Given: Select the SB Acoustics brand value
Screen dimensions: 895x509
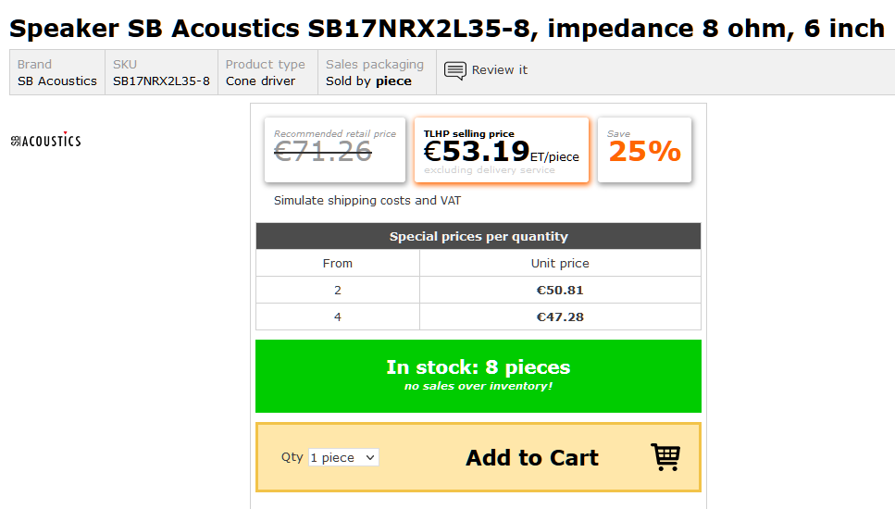Looking at the screenshot, I should tap(57, 81).
